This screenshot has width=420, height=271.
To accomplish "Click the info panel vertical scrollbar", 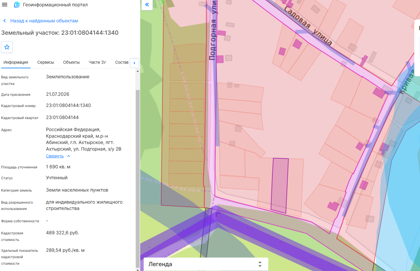I will point(138,178).
